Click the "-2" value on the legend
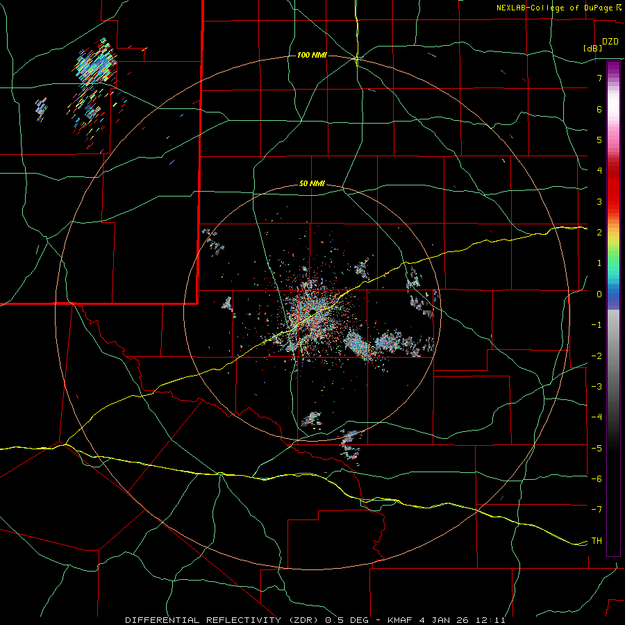The width and height of the screenshot is (625, 625). coord(597,356)
